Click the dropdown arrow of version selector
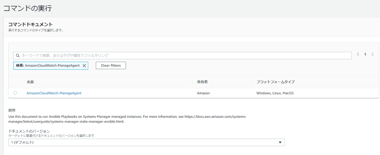This screenshot has width=380, height=155. click(x=280, y=142)
